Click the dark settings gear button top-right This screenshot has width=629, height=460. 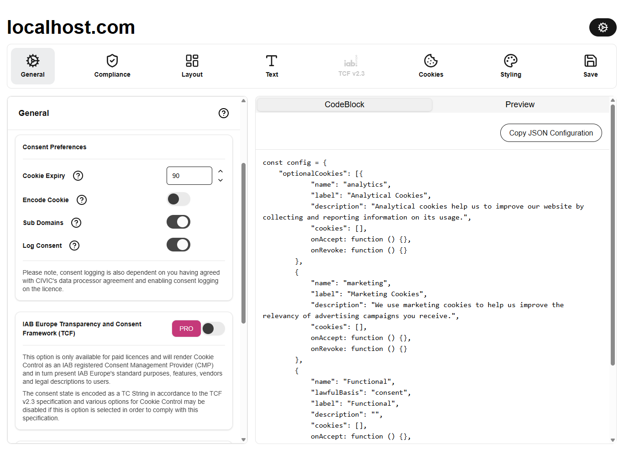pos(603,27)
